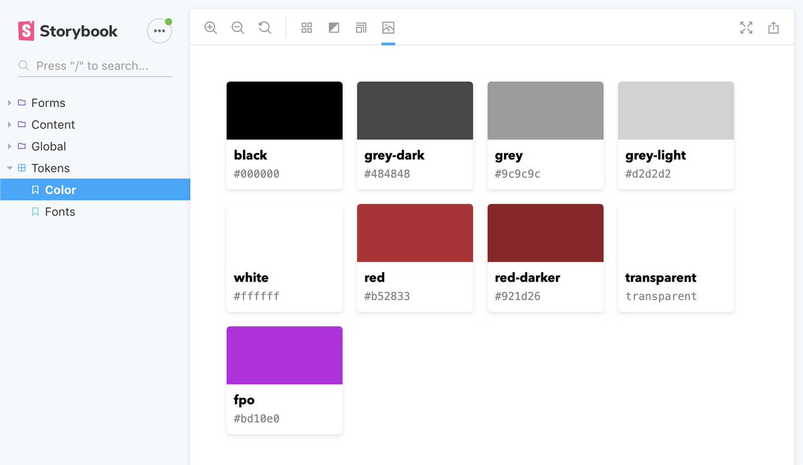The width and height of the screenshot is (803, 465).
Task: Enter fullscreen mode via expand icon
Action: coord(746,28)
